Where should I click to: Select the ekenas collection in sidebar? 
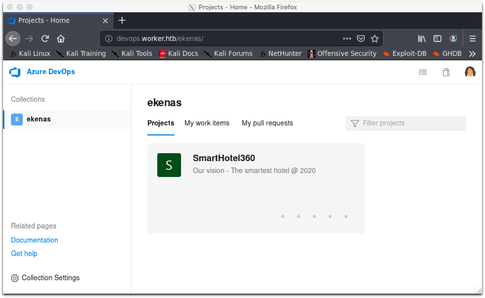point(67,119)
